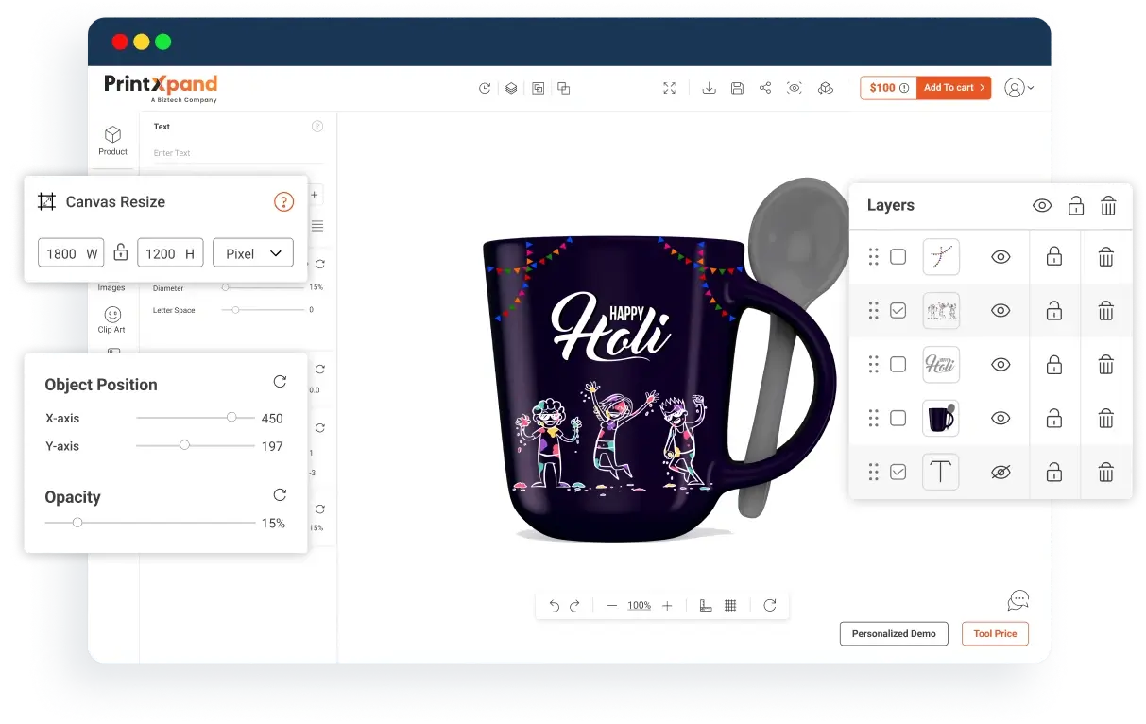Click the share icon in top toolbar
The image size is (1146, 724).
pos(765,88)
